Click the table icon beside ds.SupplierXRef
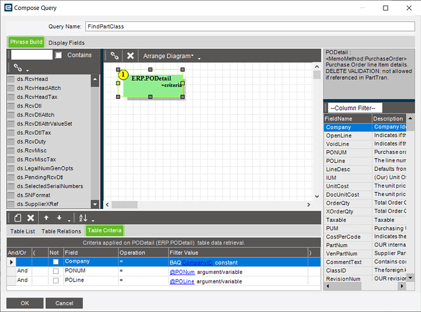The image size is (421, 312). pyautogui.click(x=11, y=204)
